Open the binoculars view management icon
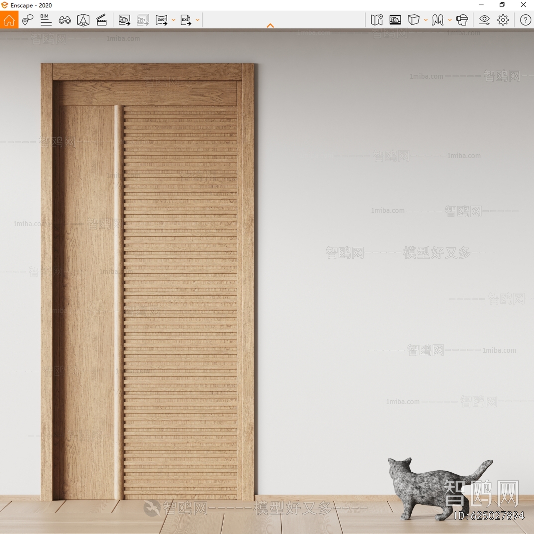The height and width of the screenshot is (534, 534). point(64,20)
